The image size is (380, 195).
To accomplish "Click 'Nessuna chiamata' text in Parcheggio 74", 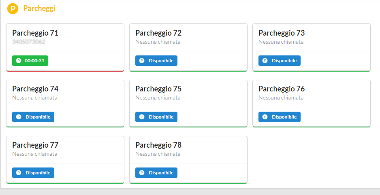I will coord(34,97).
